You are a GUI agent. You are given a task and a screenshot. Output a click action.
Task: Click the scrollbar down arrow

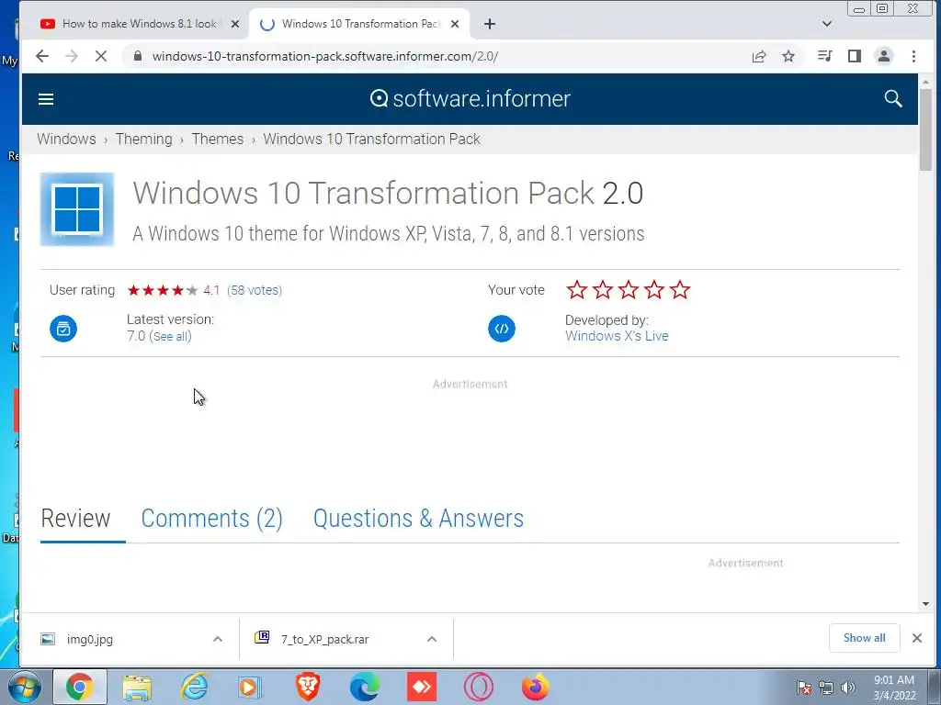(x=924, y=604)
